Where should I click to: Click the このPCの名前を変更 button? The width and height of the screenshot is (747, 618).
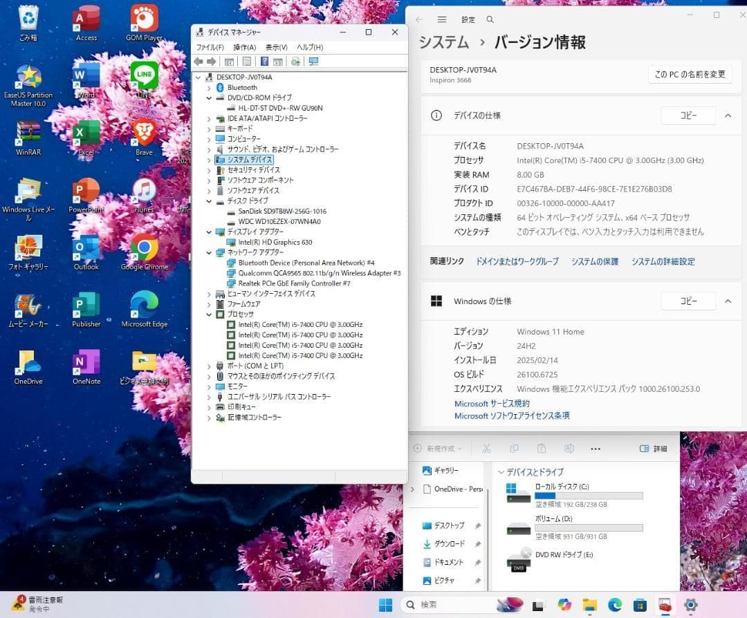coord(689,74)
